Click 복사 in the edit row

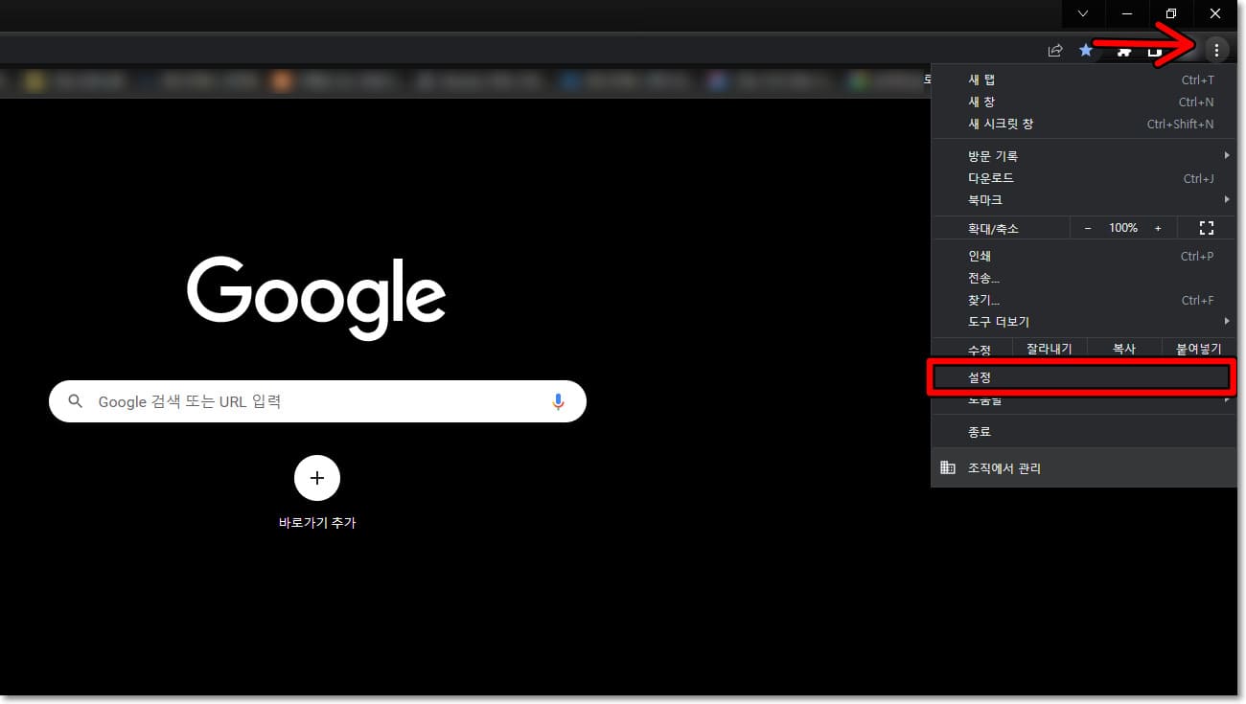(x=1123, y=348)
